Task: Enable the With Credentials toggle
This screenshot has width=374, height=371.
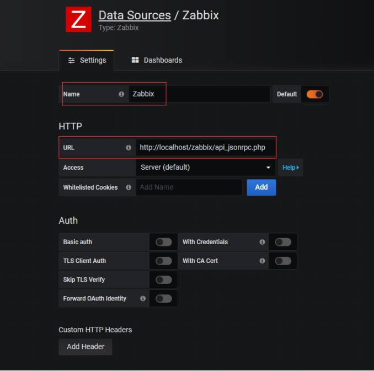Action: point(283,242)
